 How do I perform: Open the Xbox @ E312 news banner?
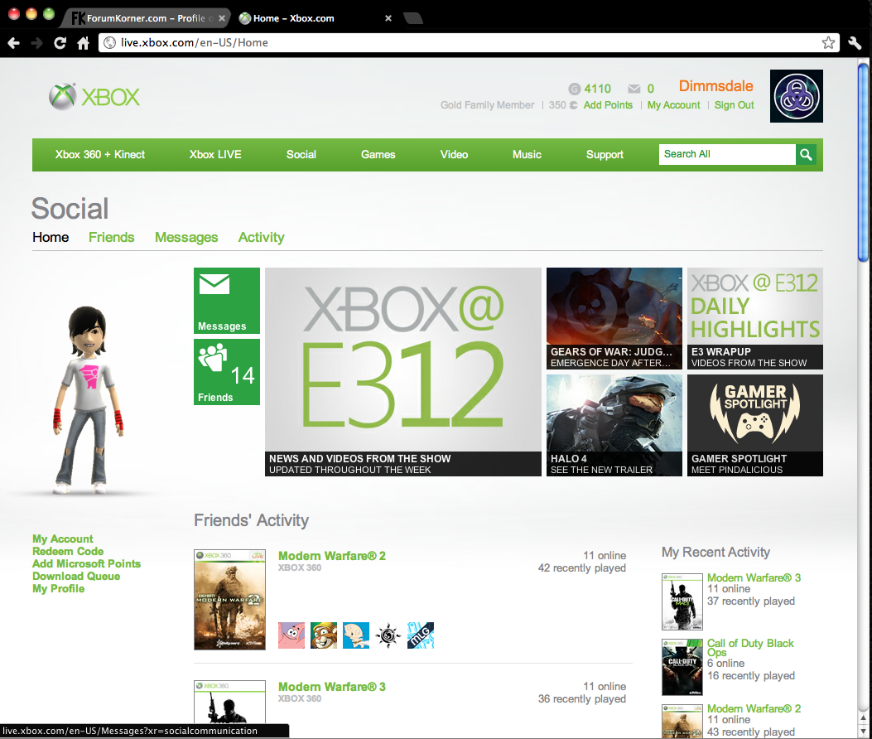coord(403,372)
